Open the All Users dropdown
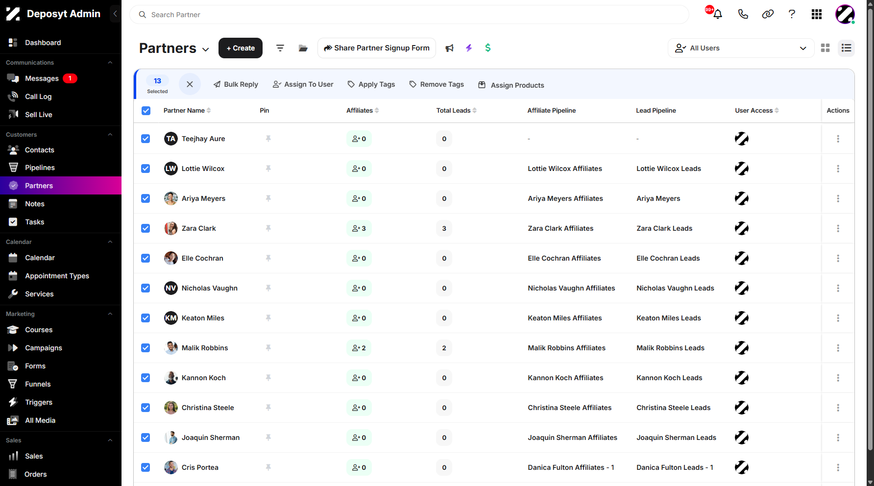Image resolution: width=874 pixels, height=486 pixels. pyautogui.click(x=741, y=48)
